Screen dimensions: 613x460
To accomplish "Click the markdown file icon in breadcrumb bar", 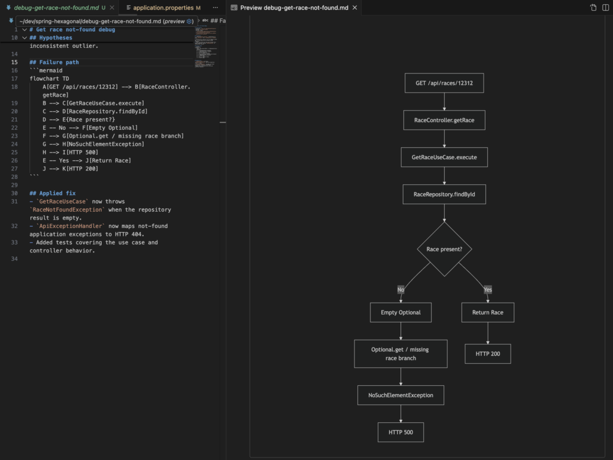I will 11,20.
